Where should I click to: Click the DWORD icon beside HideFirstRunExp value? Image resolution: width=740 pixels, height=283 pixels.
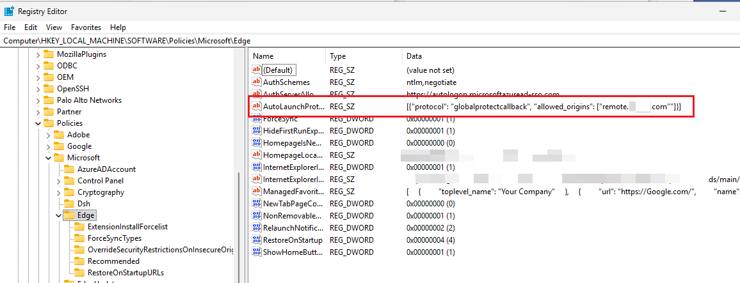(257, 131)
